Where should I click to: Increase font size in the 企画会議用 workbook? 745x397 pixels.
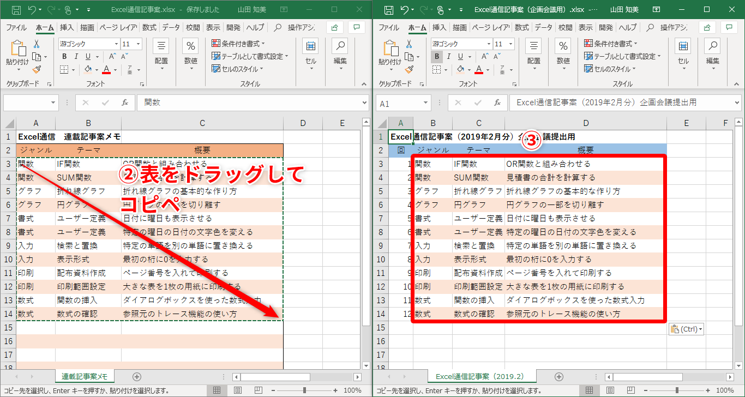[484, 56]
